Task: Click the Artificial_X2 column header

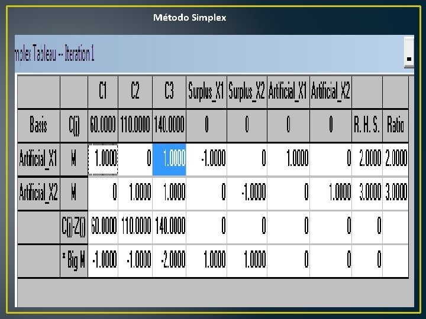Action: (x=331, y=92)
